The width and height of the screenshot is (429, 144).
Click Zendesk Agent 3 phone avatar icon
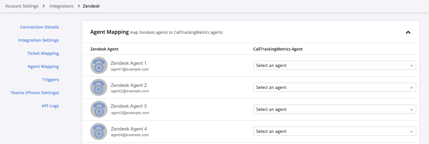tap(99, 109)
